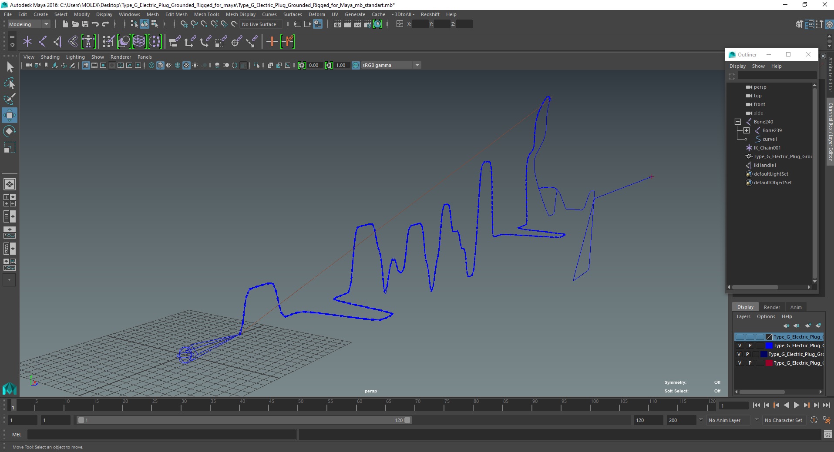This screenshot has width=834, height=452.
Task: Open the sRGB gamma dropdown
Action: (x=391, y=65)
